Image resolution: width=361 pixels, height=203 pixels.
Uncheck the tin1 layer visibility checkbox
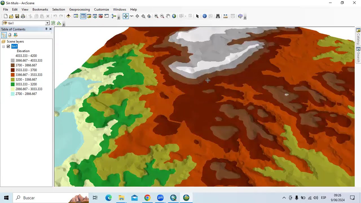click(8, 46)
